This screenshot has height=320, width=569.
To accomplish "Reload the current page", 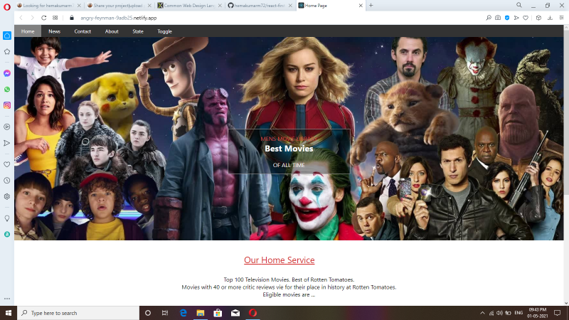I will 44,18.
